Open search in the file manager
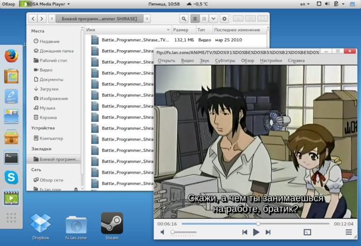The image size is (361, 246). [184, 19]
